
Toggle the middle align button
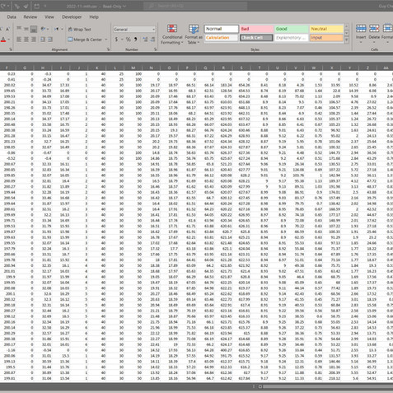26,29
